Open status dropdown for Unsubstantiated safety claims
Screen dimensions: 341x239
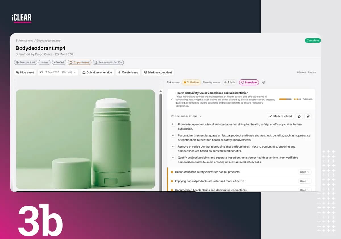click(305, 172)
